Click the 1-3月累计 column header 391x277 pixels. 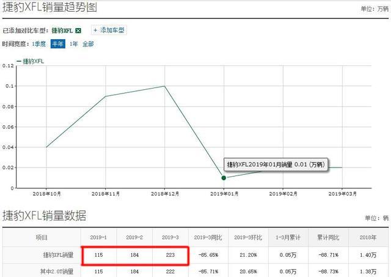tap(288, 237)
